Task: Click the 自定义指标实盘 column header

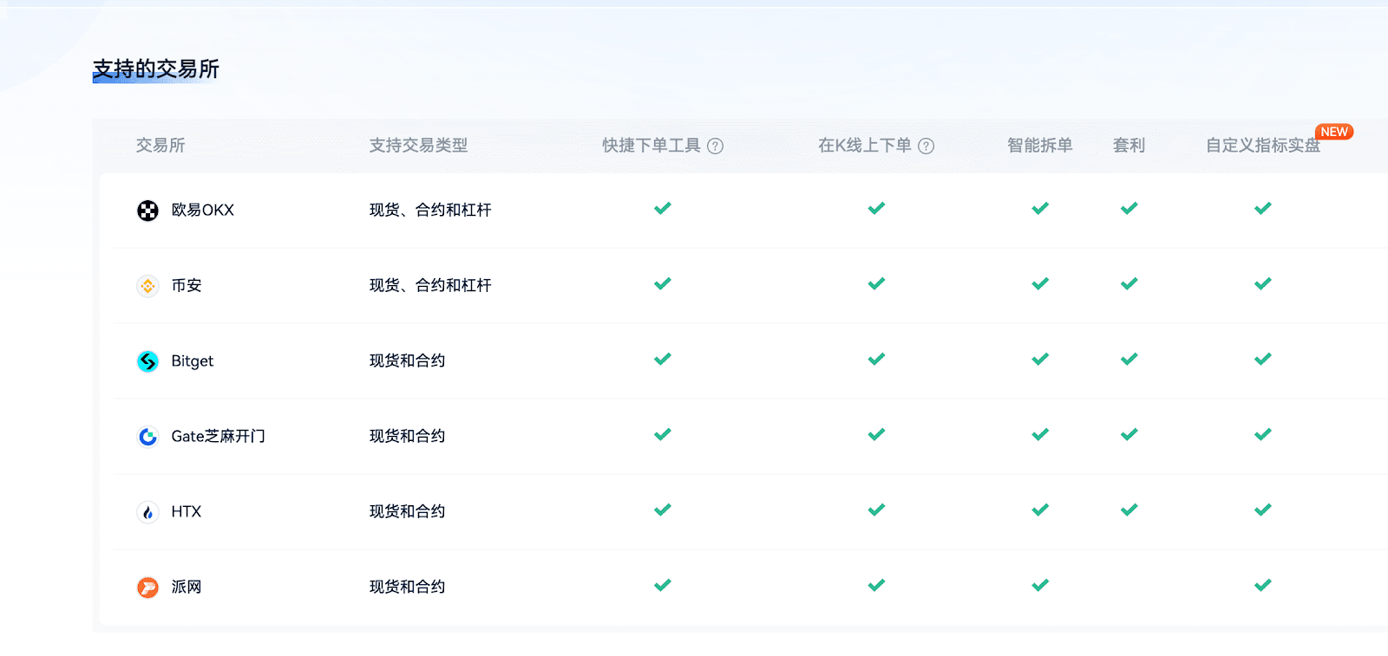Action: point(1263,146)
